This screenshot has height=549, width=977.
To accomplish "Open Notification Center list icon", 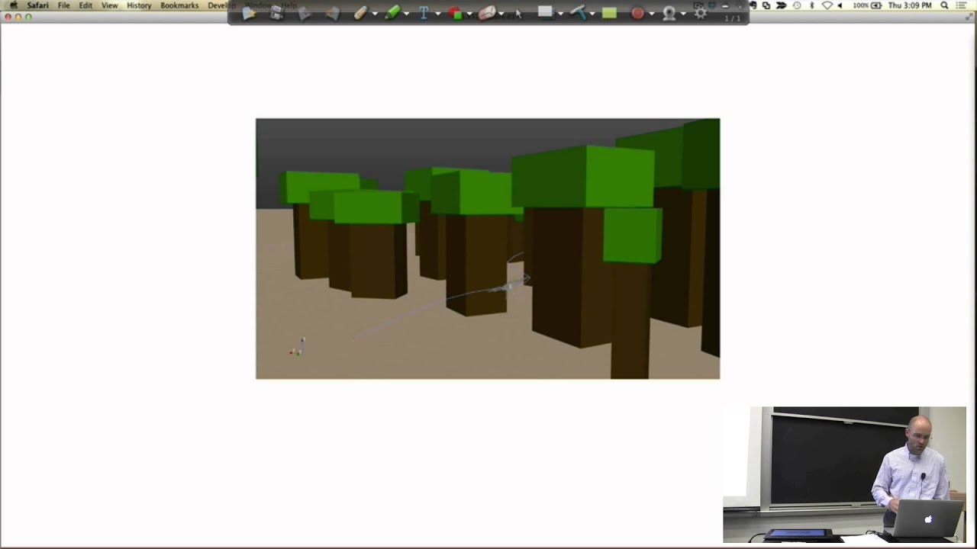I will [x=962, y=5].
